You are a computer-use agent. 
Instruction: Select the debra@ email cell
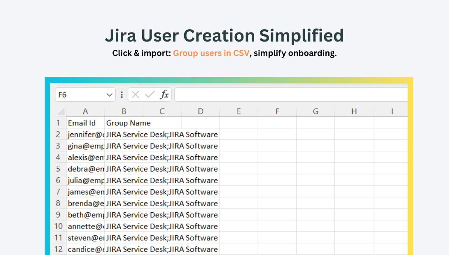[85, 169]
